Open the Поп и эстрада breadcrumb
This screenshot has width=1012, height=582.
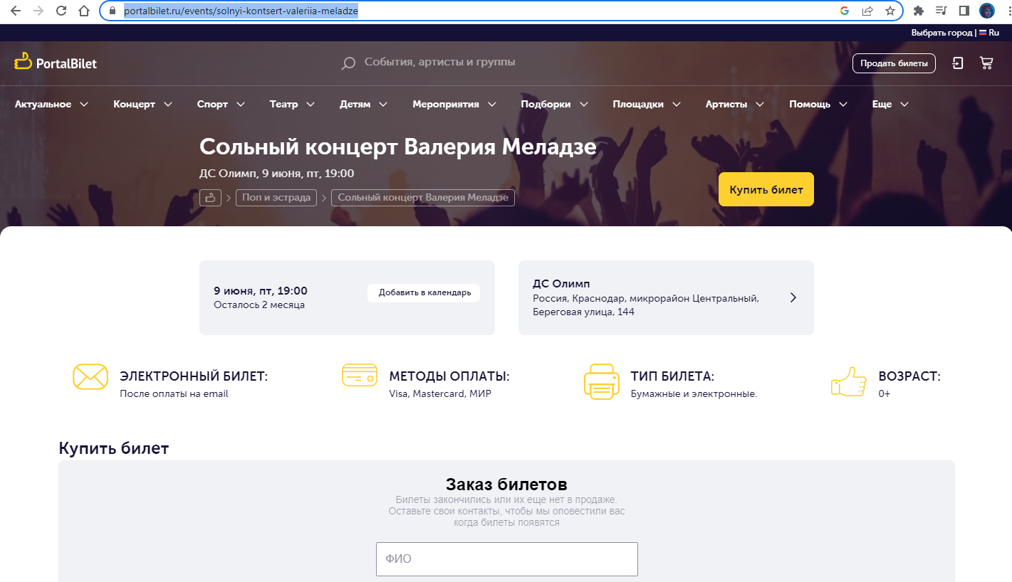coord(276,198)
